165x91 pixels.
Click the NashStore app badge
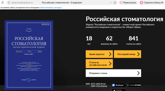click(x=134, y=85)
